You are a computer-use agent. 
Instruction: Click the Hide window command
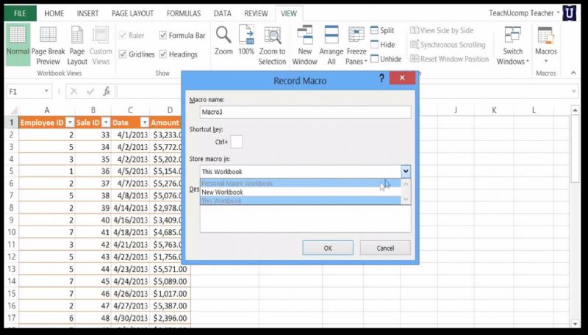coord(382,45)
